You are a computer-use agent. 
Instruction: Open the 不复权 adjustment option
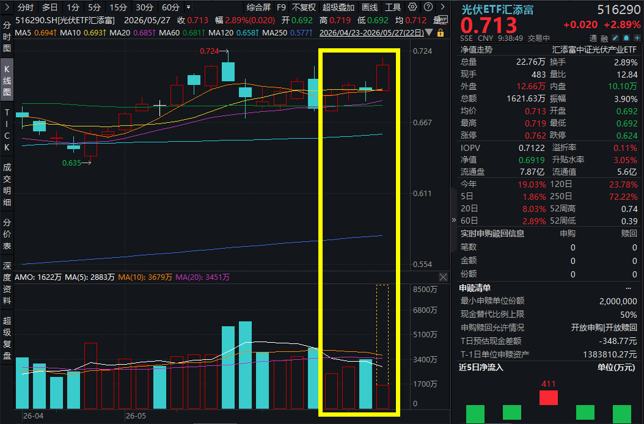pos(304,7)
